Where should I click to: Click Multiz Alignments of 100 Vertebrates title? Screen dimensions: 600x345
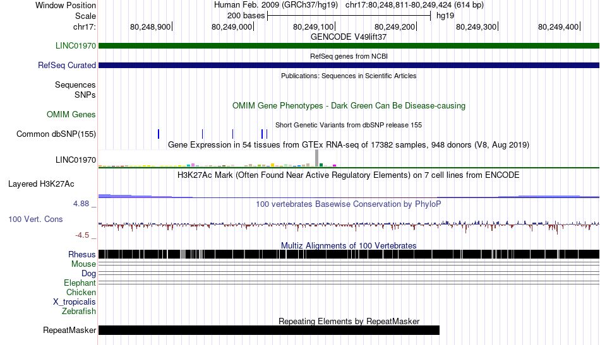tap(349, 246)
